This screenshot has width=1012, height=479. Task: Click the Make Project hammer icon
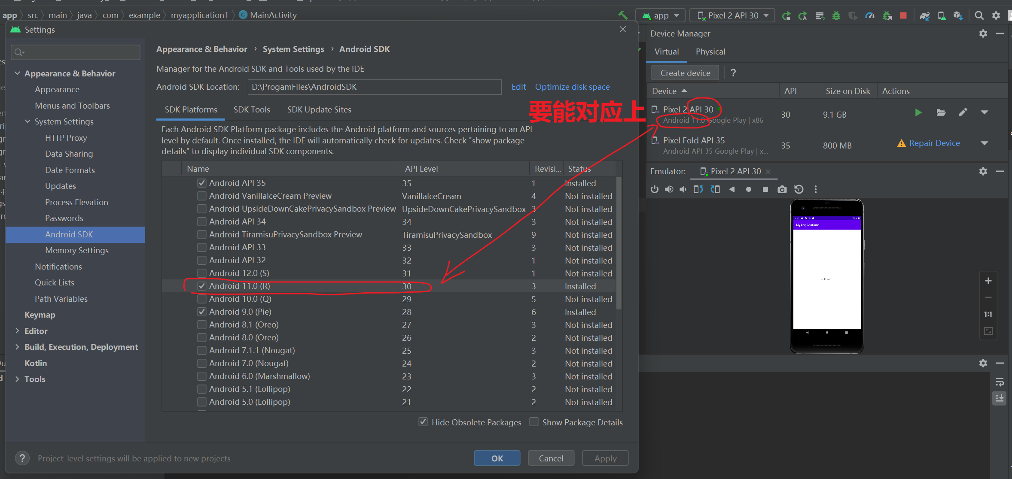622,15
